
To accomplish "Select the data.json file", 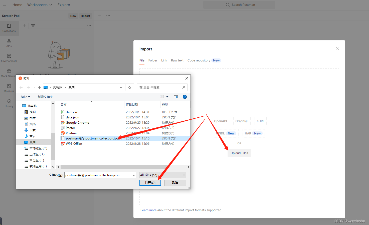I will tap(72, 117).
